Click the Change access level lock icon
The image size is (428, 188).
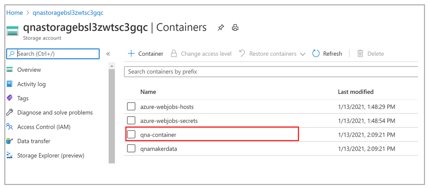point(174,54)
